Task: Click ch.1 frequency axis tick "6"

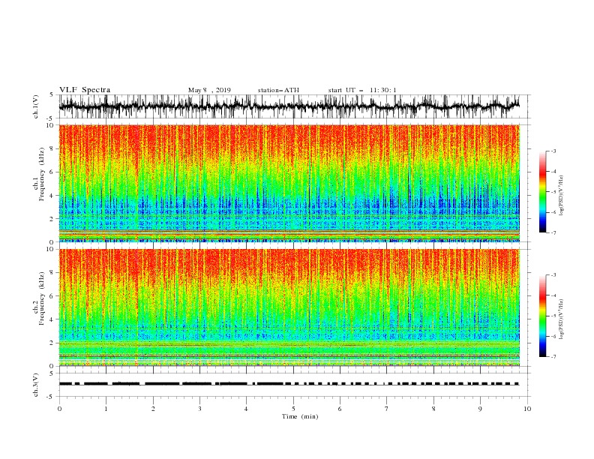Action: click(52, 172)
